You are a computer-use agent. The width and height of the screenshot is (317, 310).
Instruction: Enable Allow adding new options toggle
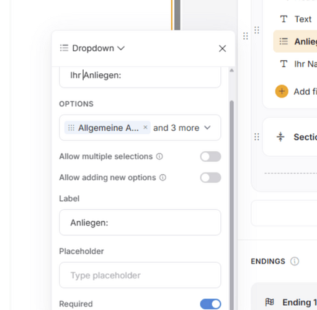210,177
